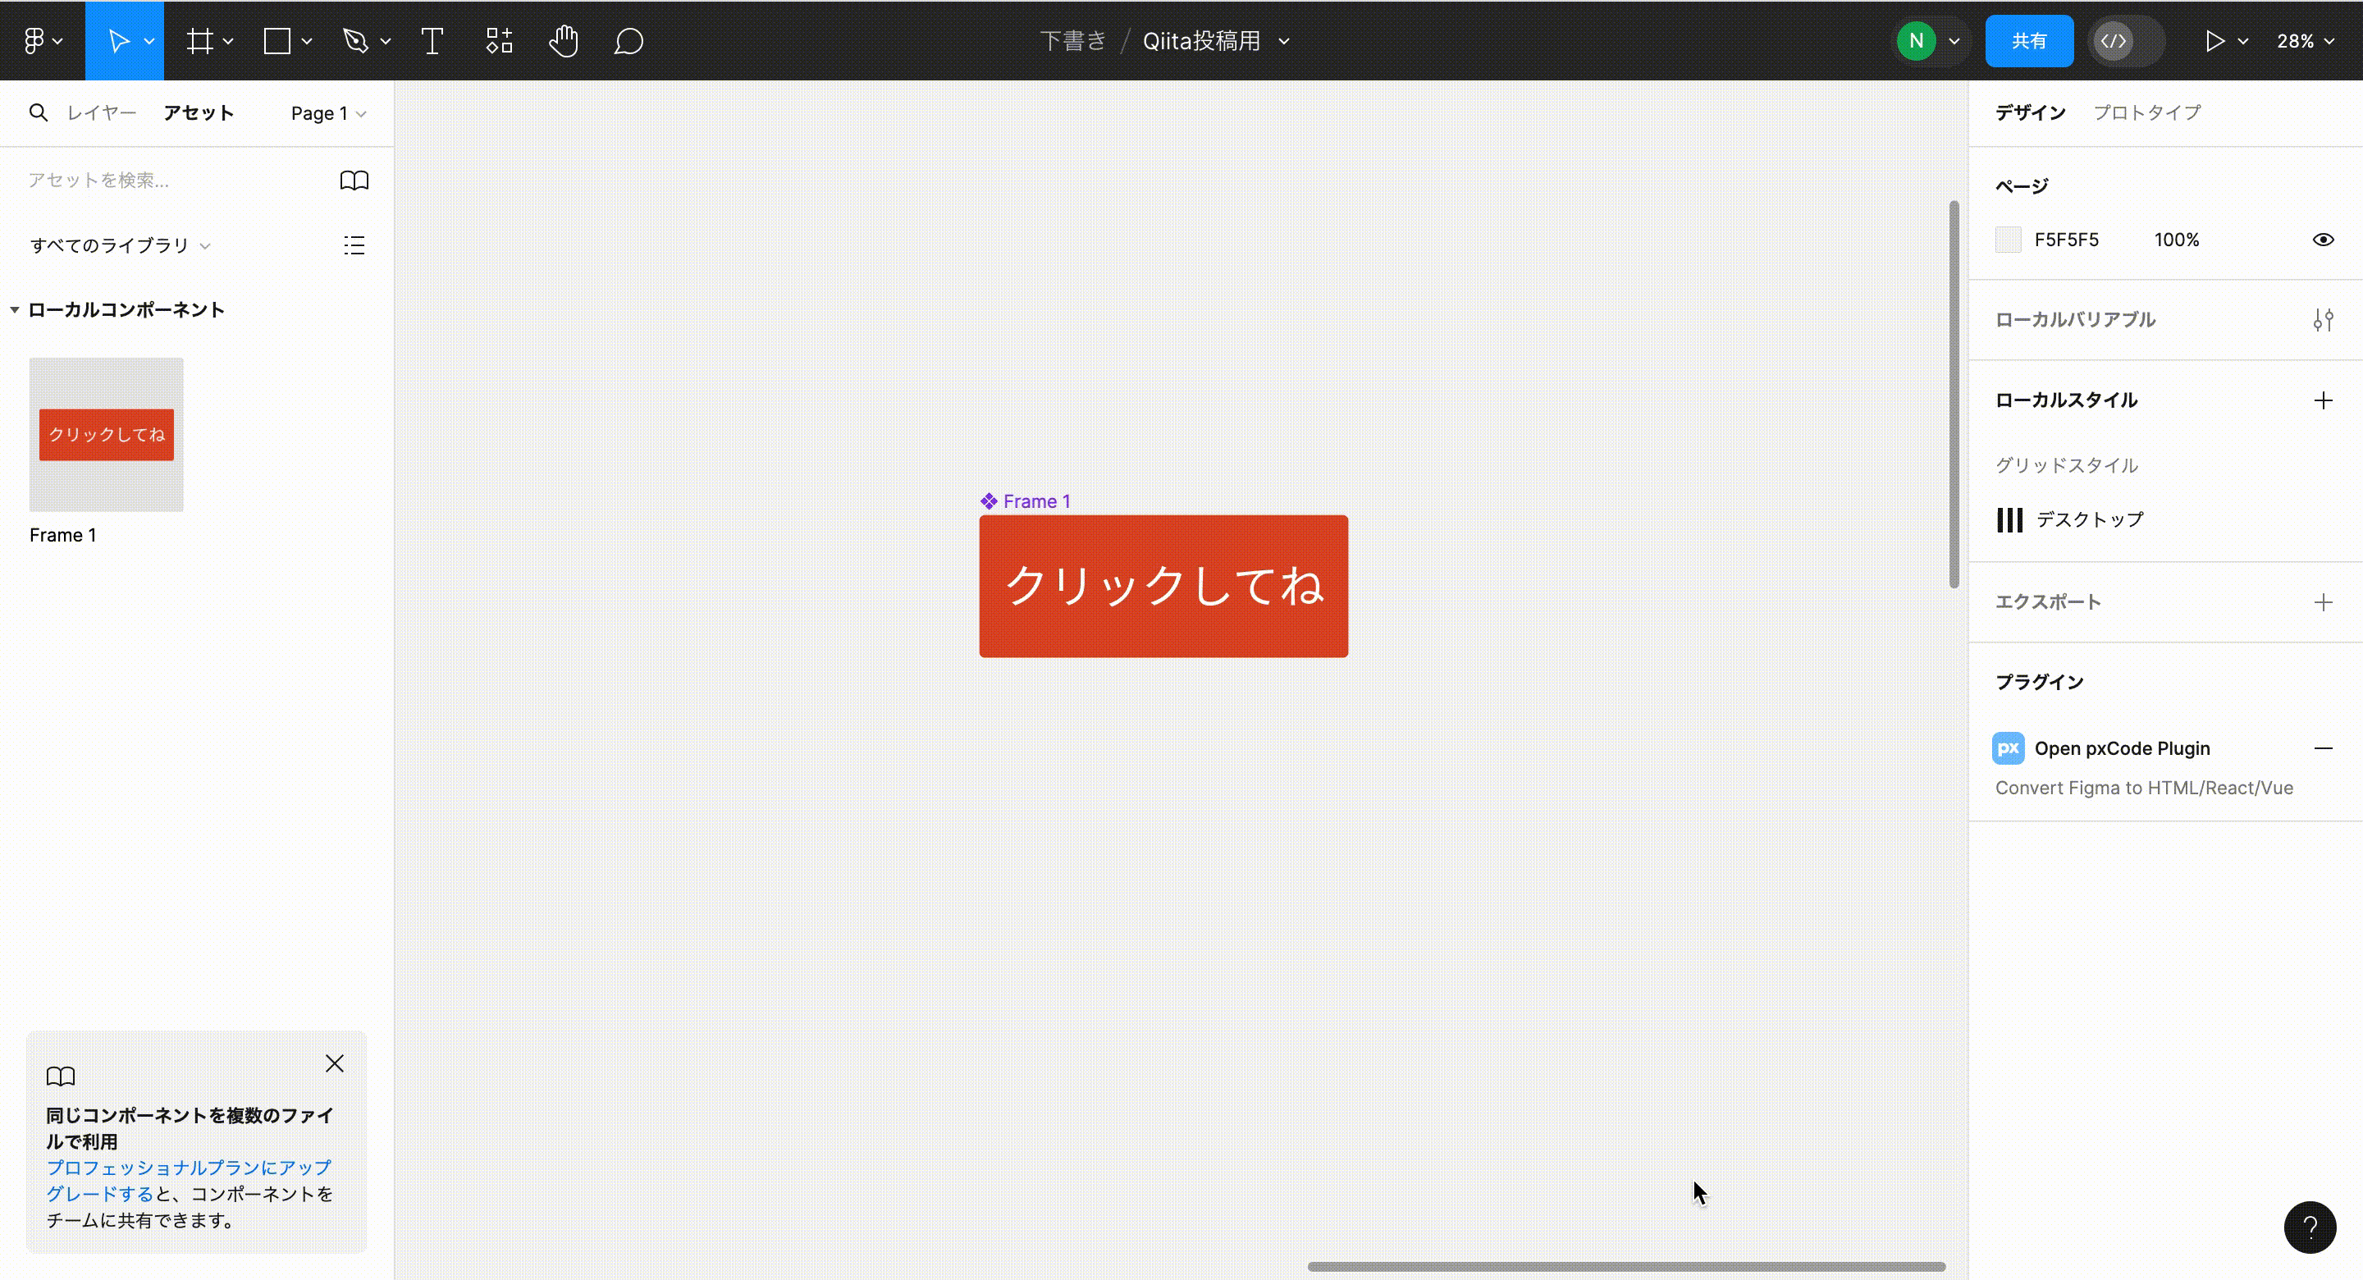Select the Text tool

431,39
